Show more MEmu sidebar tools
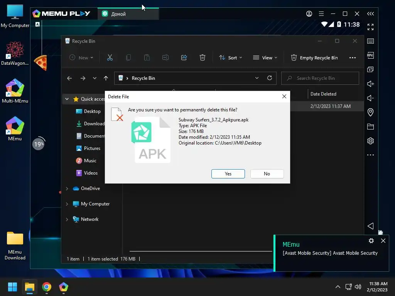395x296 pixels. pyautogui.click(x=370, y=155)
